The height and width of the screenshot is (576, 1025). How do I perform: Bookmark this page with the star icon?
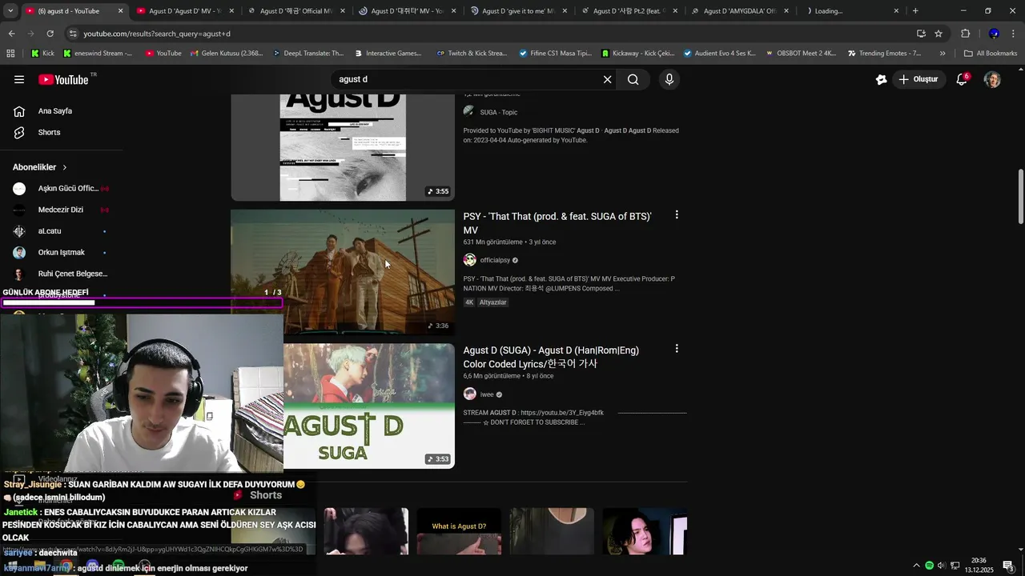coord(939,34)
